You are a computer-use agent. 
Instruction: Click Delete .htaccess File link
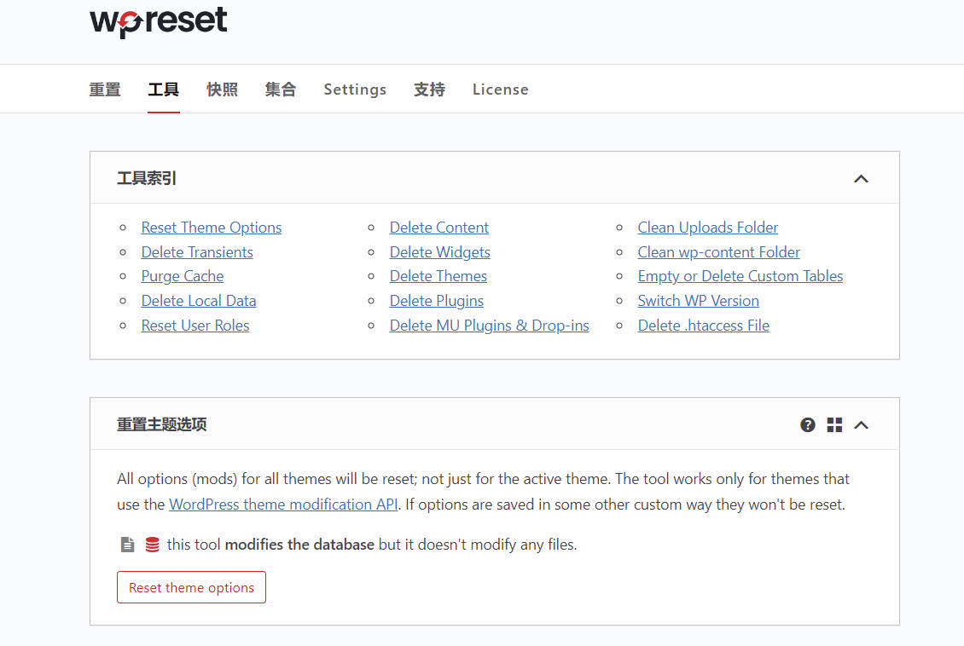[703, 326]
